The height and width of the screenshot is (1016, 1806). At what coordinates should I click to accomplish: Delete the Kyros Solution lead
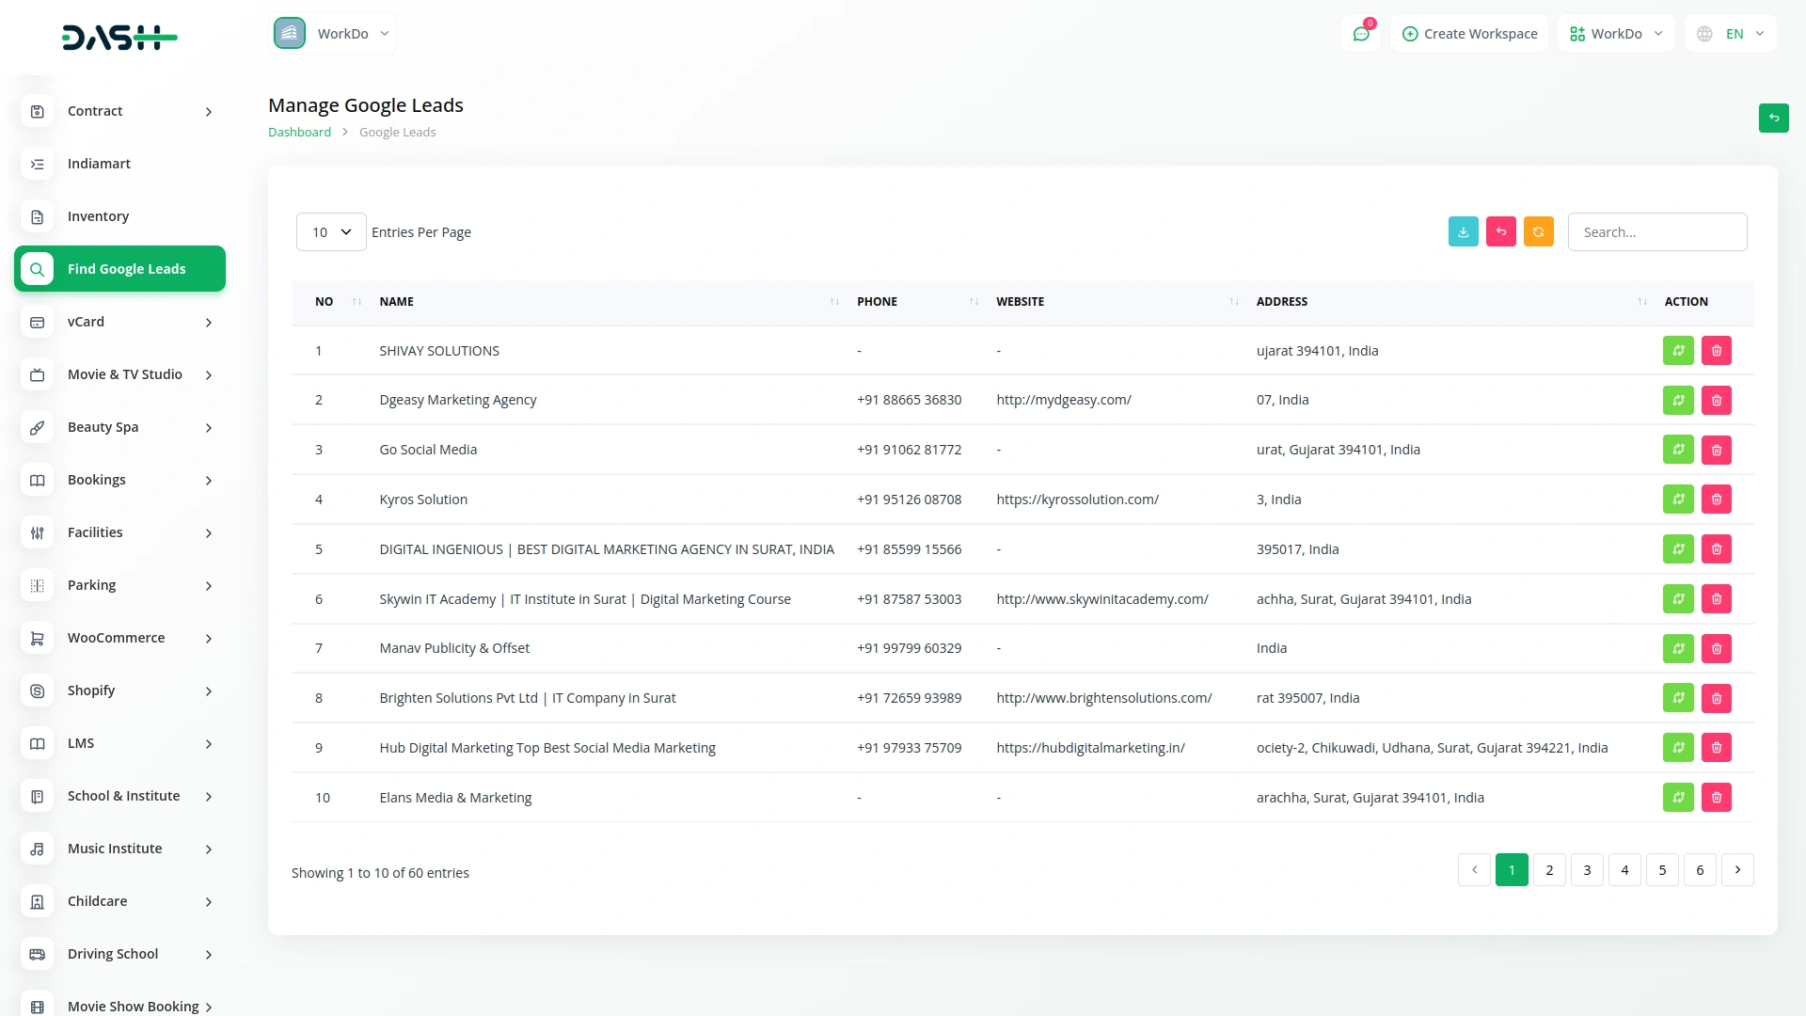coord(1717,500)
